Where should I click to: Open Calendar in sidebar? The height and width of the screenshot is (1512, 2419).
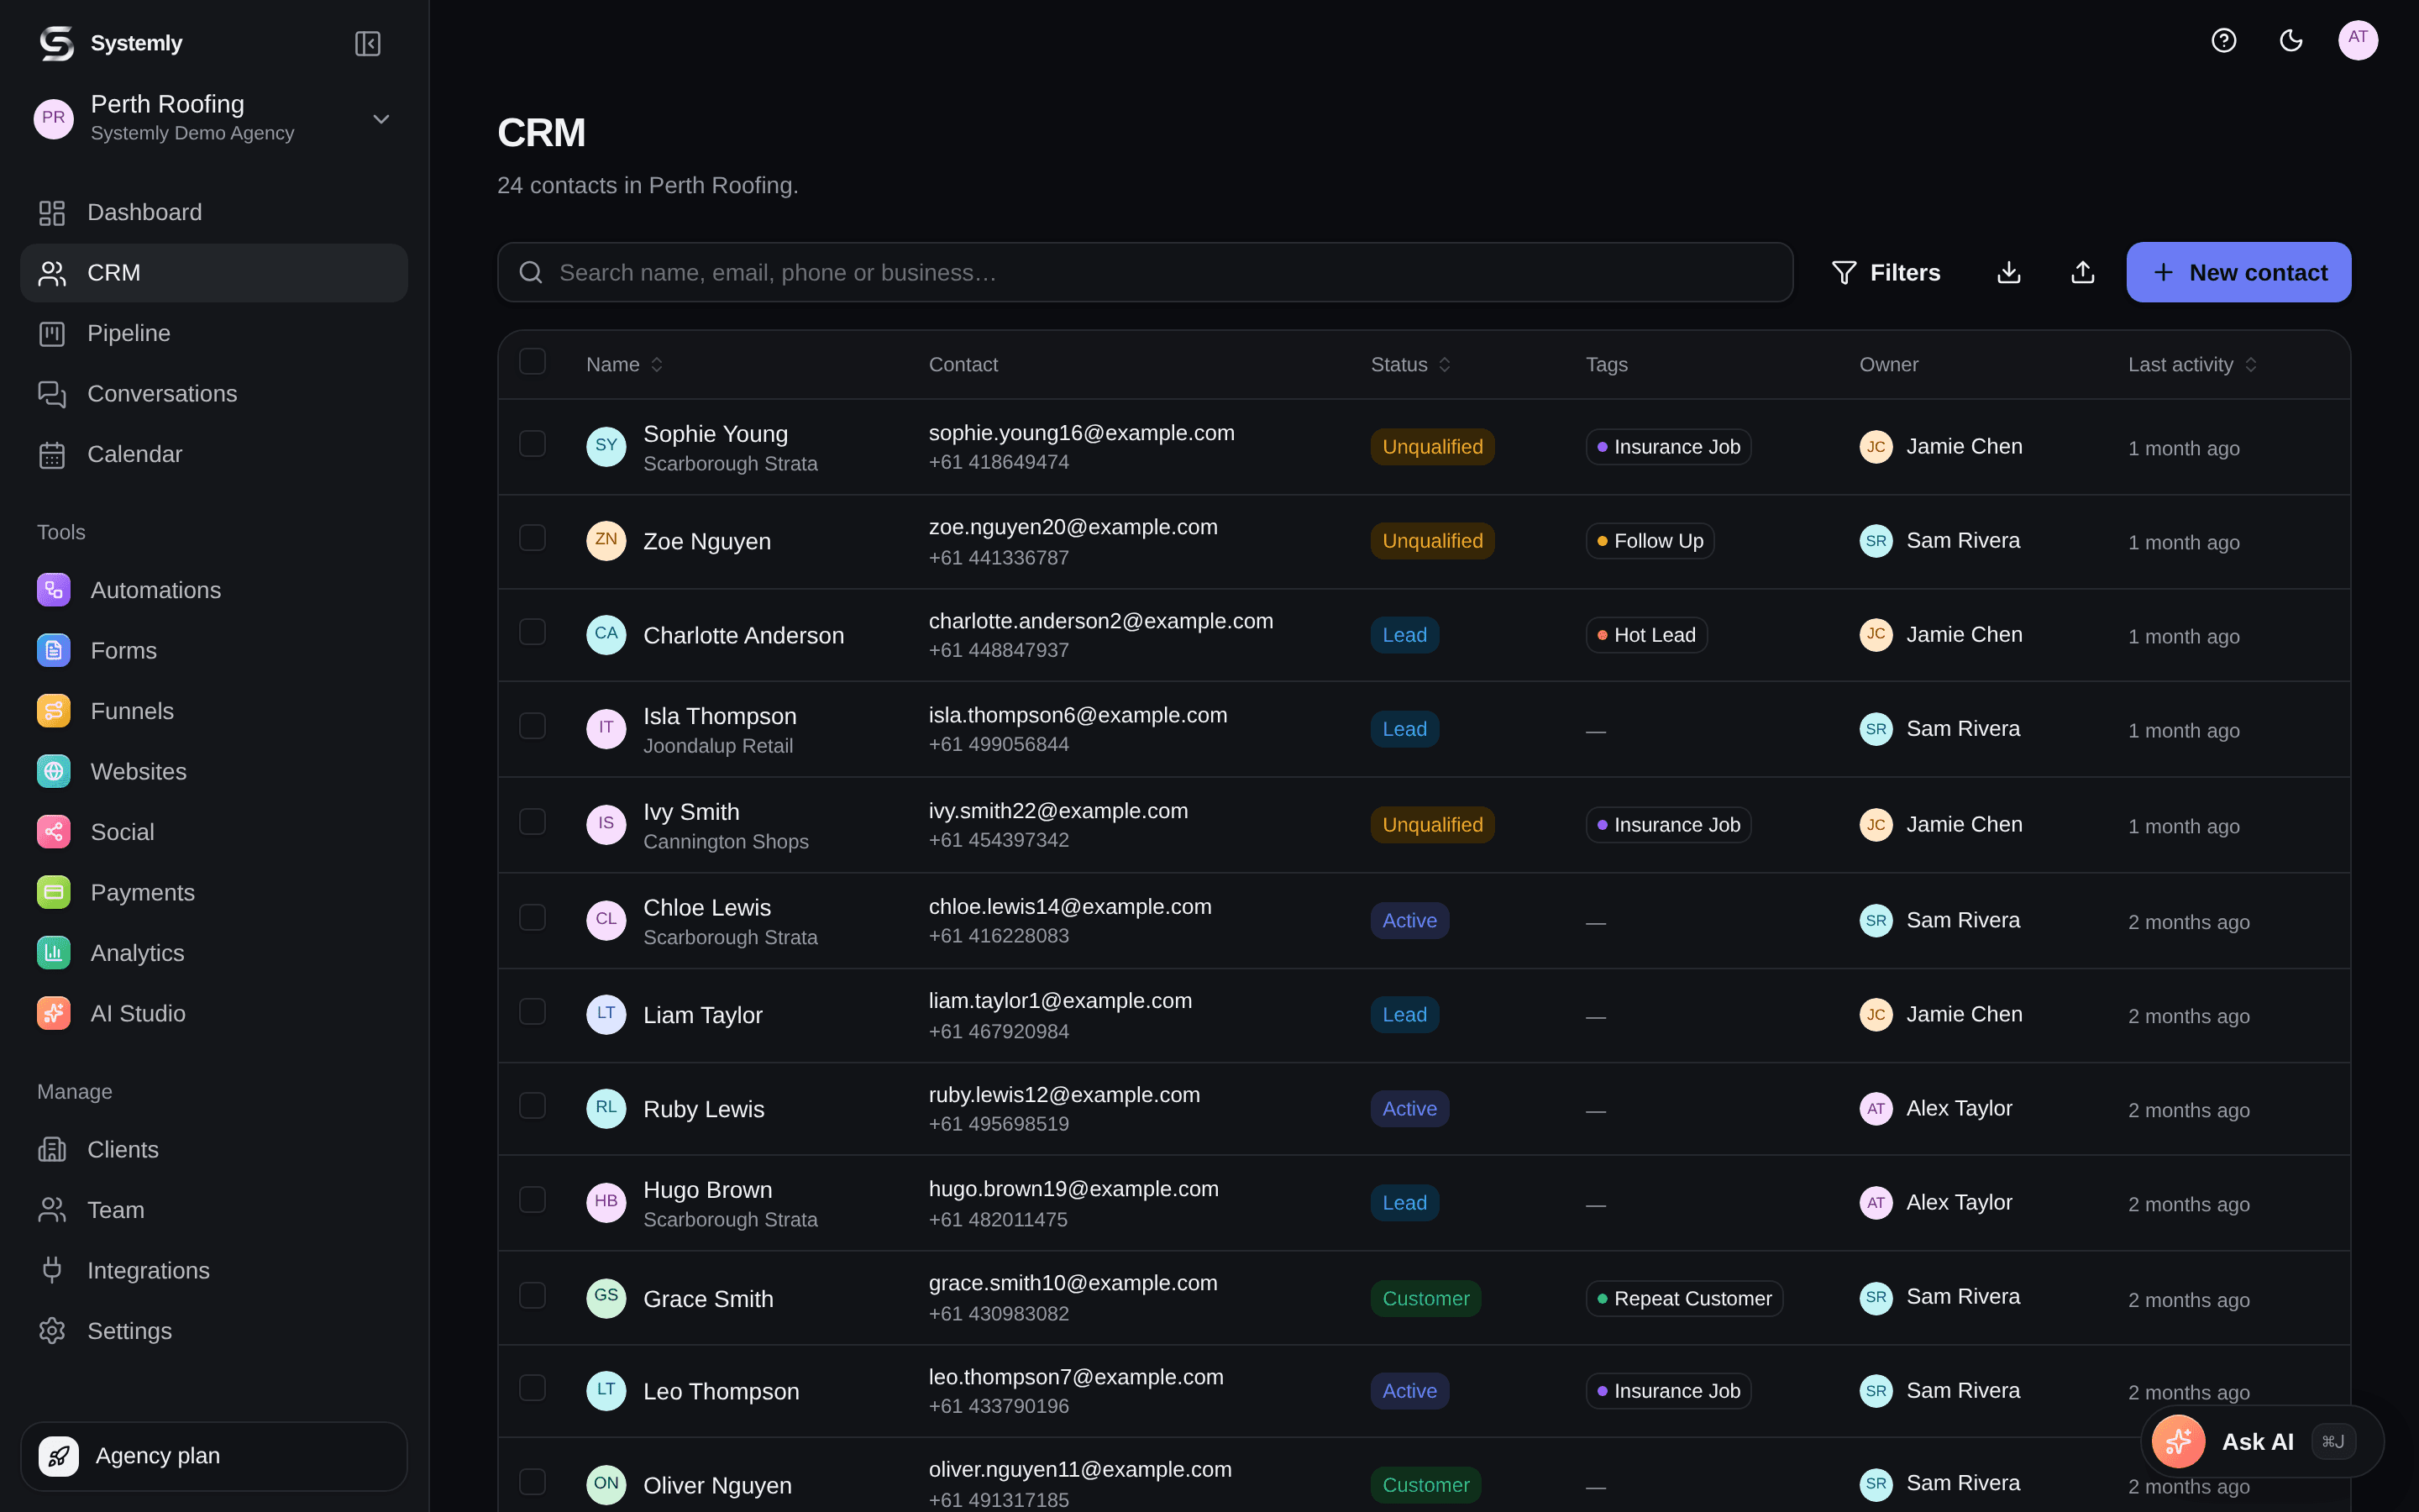click(214, 454)
